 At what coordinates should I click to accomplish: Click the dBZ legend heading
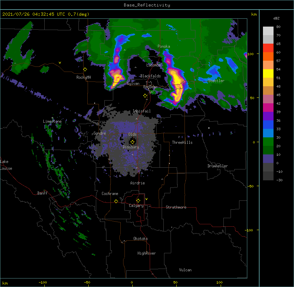tap(276, 18)
